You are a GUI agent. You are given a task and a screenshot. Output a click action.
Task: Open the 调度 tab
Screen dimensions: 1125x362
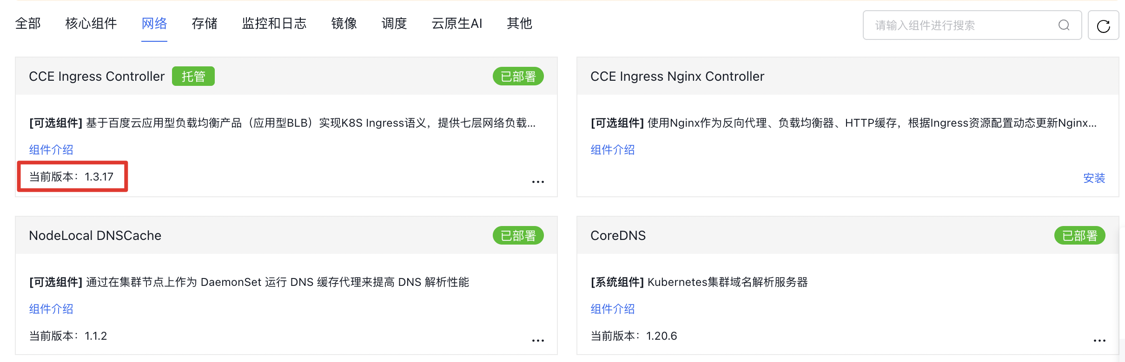pos(394,23)
